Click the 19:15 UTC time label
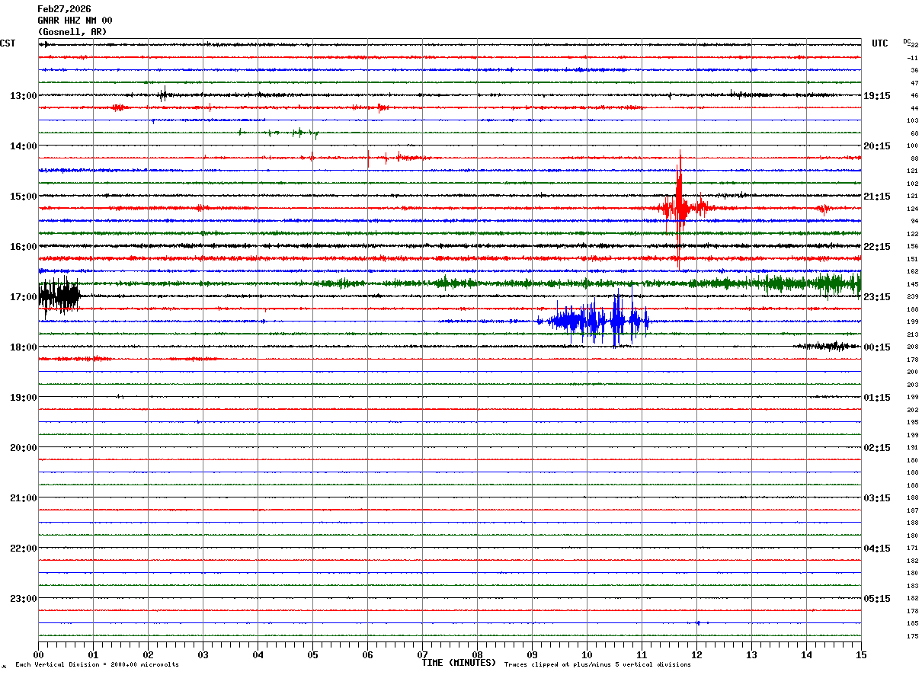The width and height of the screenshot is (922, 675). click(877, 96)
